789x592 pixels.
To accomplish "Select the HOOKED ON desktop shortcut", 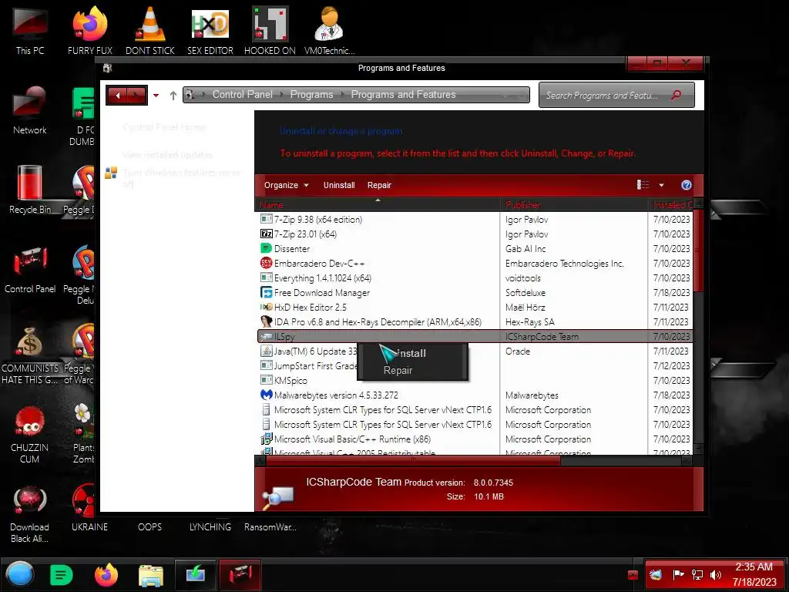I will (x=270, y=31).
